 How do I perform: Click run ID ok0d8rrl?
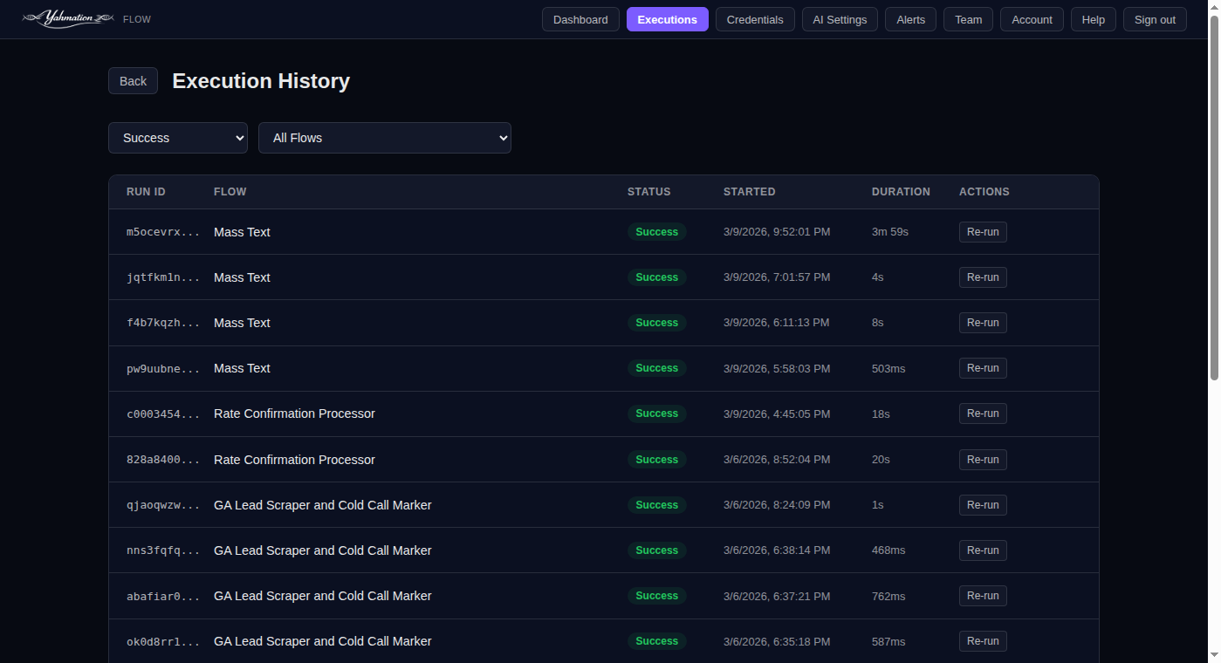click(x=163, y=641)
